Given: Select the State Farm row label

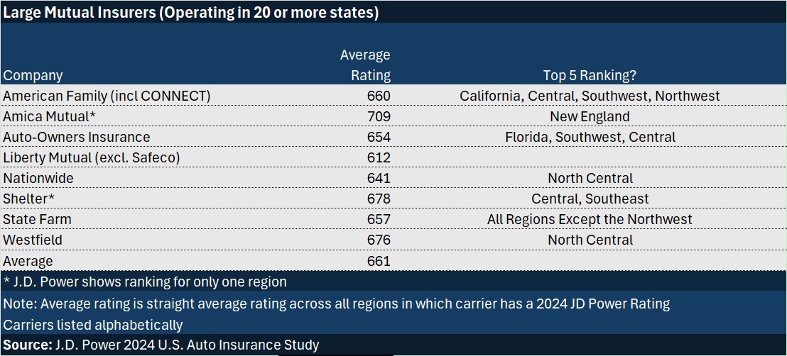Looking at the screenshot, I should tap(37, 219).
